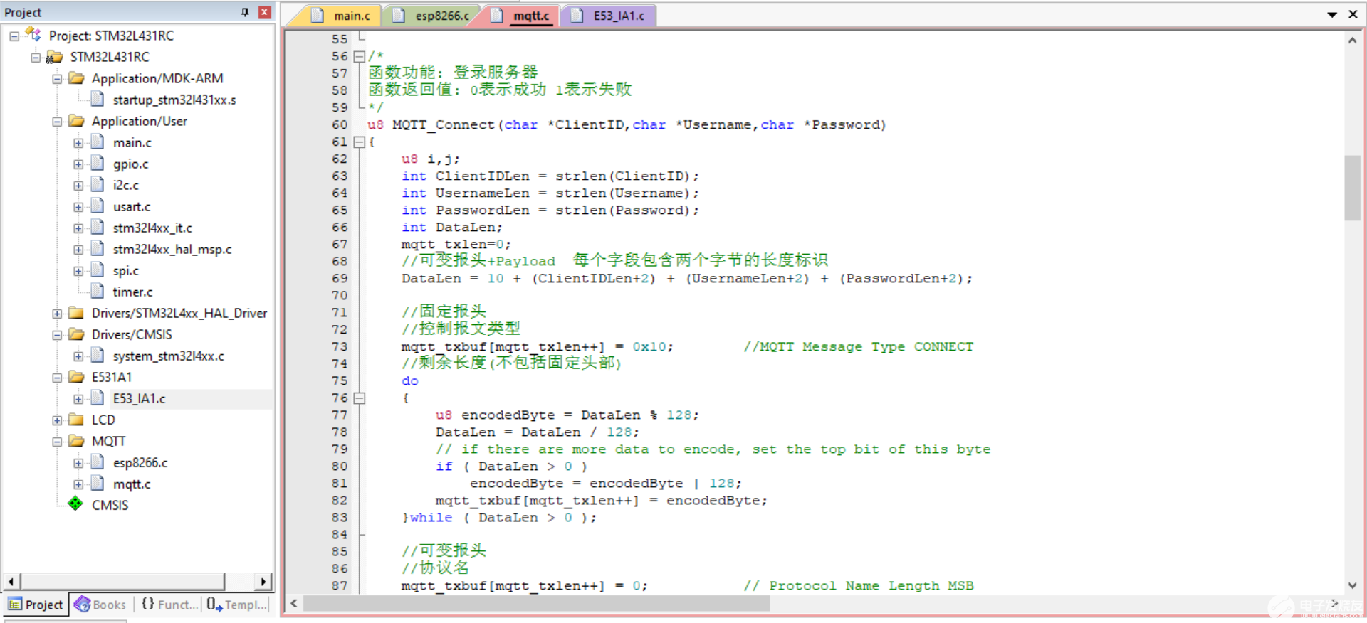Viewport: 1367px width, 623px height.
Task: Click the mqtt.c file icon in tree
Action: point(98,484)
